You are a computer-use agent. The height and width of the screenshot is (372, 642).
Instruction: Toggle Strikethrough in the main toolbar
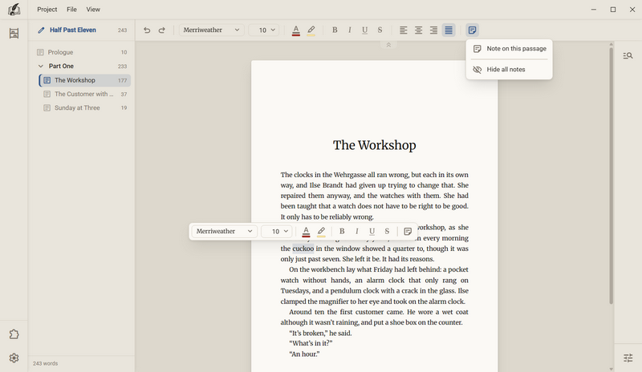380,30
